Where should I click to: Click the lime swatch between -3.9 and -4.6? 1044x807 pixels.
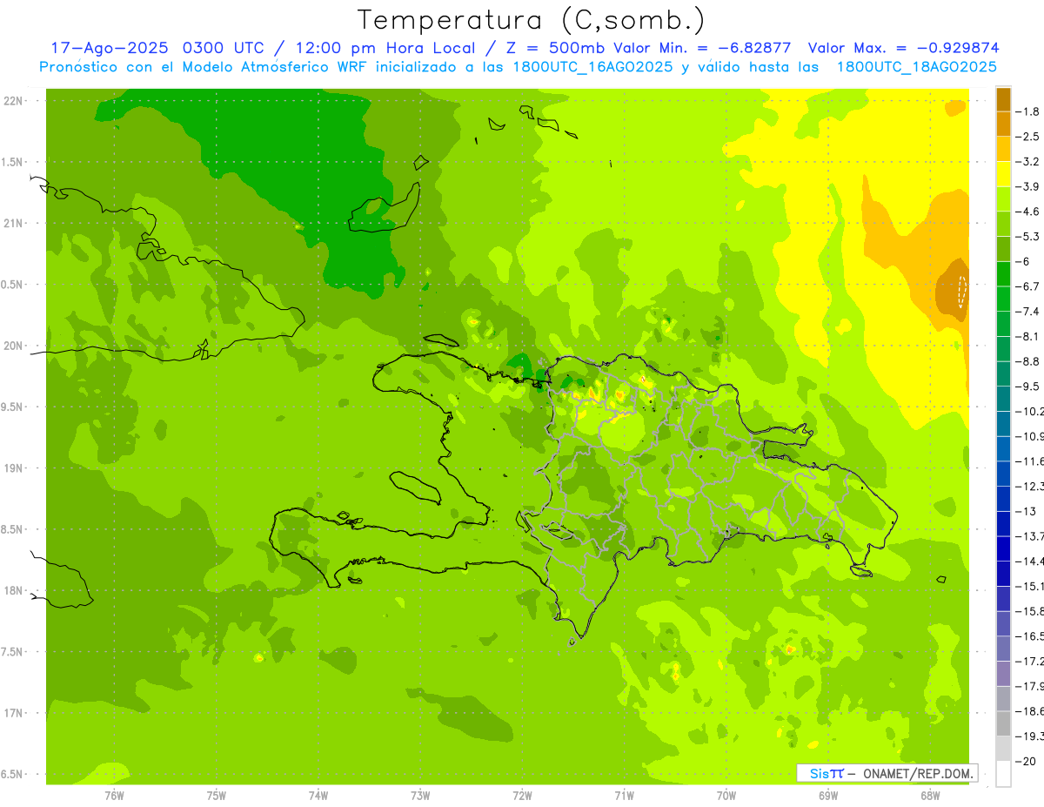click(x=1003, y=198)
